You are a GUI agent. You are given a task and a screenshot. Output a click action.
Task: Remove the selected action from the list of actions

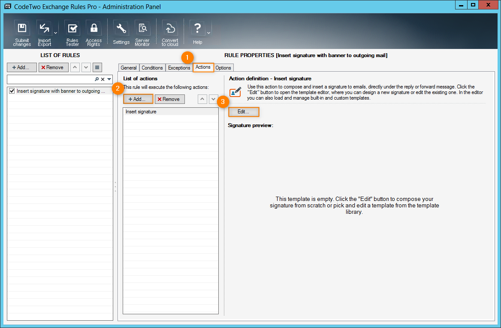point(170,99)
